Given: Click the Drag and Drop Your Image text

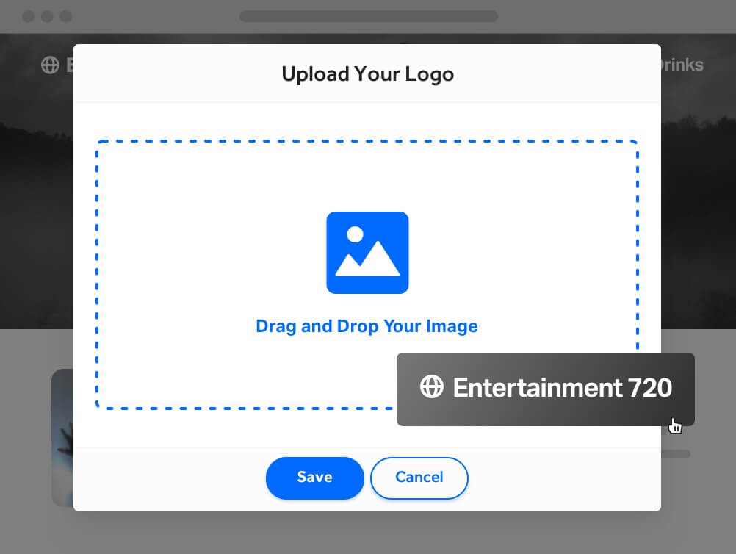Looking at the screenshot, I should point(367,325).
